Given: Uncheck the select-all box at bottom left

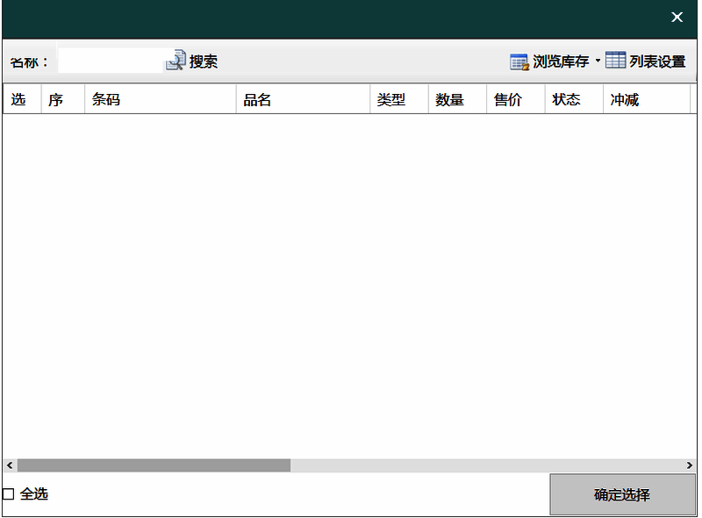Looking at the screenshot, I should [9, 493].
